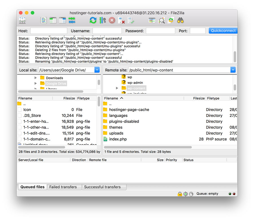Click the plugins-disabled folder icon
Image resolution: width=254 pixels, height=220 pixels.
105,121
